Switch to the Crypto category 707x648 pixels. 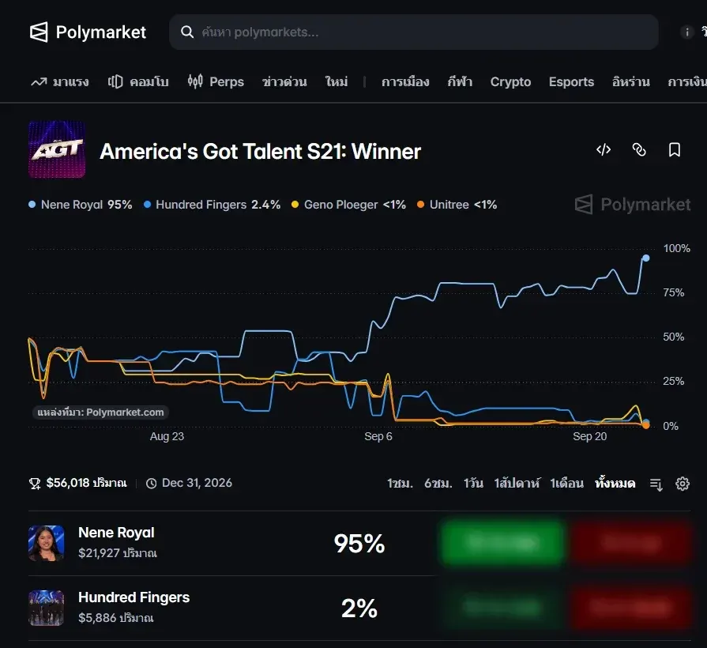(x=510, y=81)
